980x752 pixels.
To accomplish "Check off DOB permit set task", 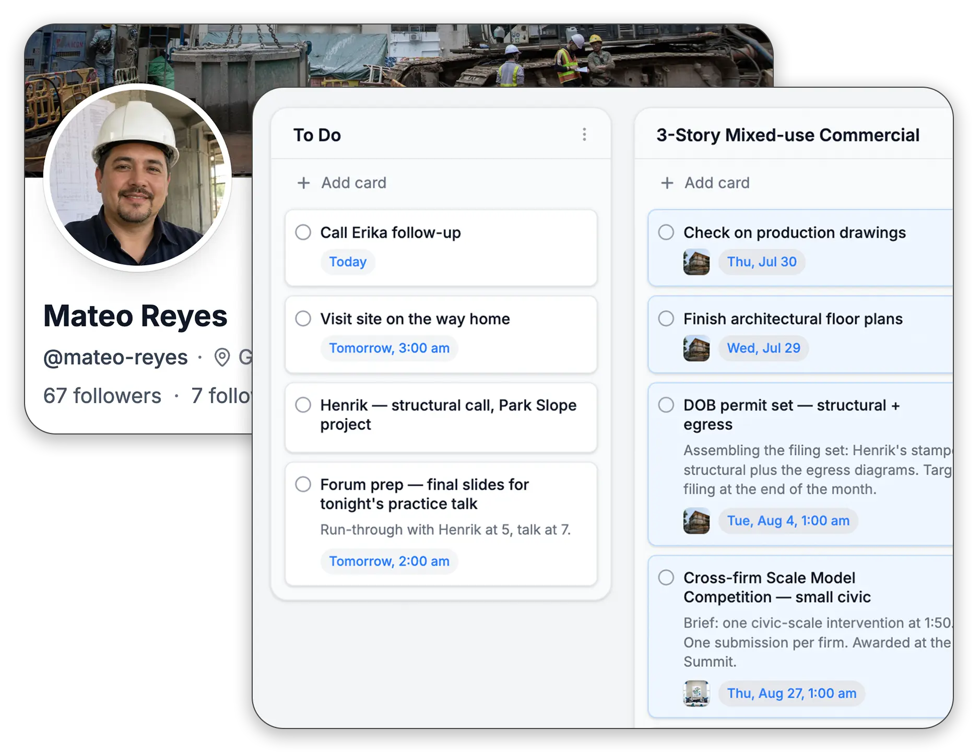I will (666, 405).
